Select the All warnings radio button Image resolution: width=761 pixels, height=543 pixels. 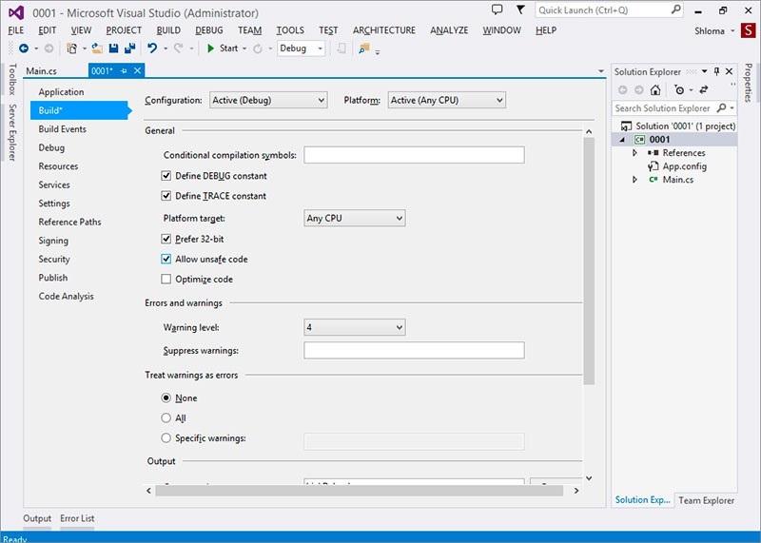pyautogui.click(x=166, y=417)
